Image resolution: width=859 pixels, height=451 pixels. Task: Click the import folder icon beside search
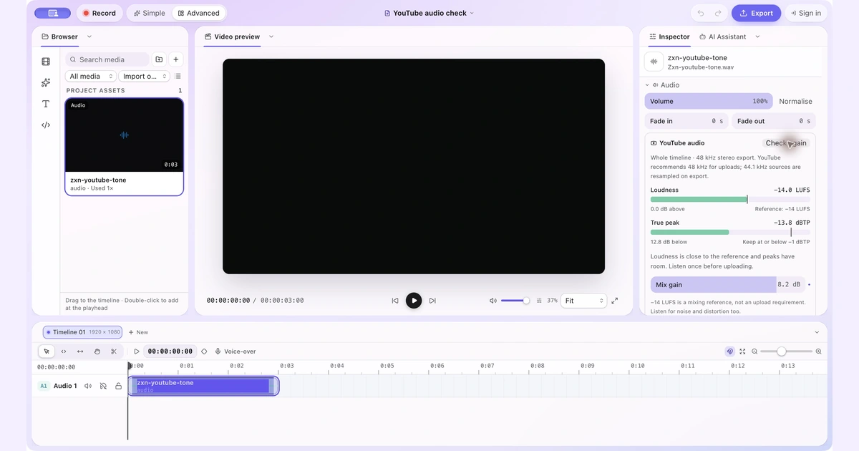159,59
